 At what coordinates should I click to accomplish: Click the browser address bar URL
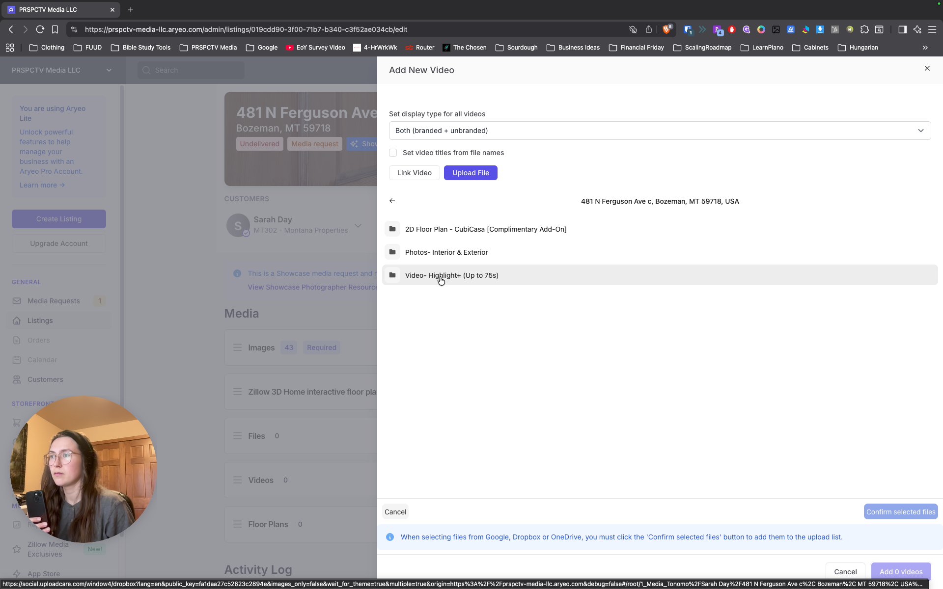pyautogui.click(x=246, y=29)
